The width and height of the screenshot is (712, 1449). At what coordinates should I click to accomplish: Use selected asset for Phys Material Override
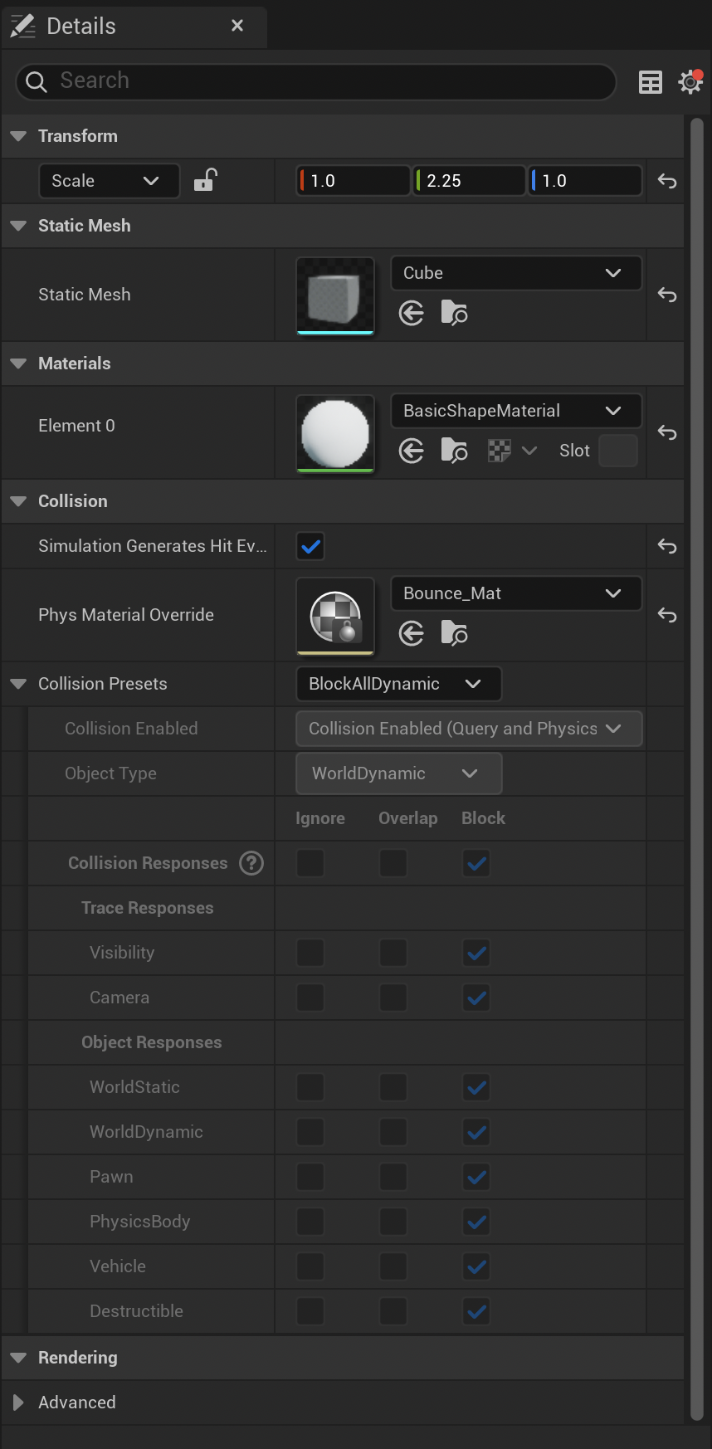click(412, 634)
